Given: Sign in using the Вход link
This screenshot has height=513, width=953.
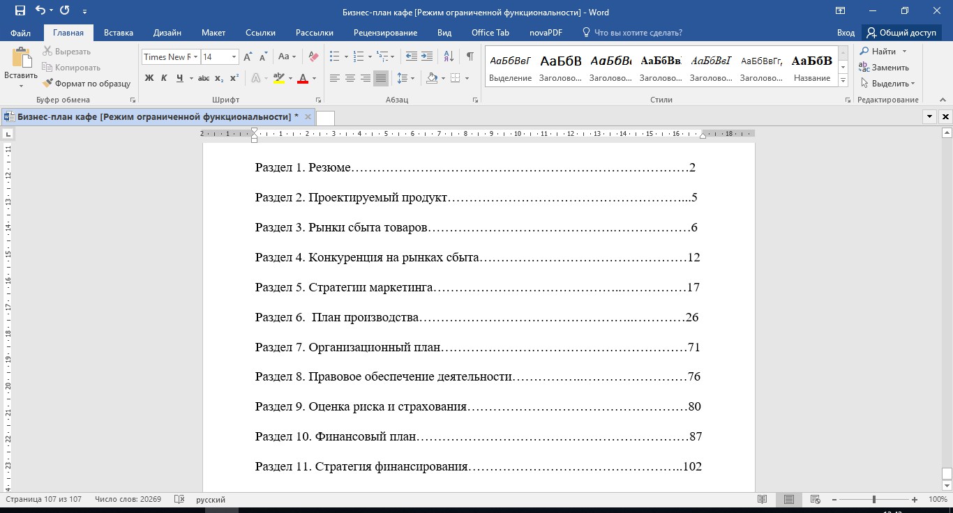Looking at the screenshot, I should tap(846, 33).
